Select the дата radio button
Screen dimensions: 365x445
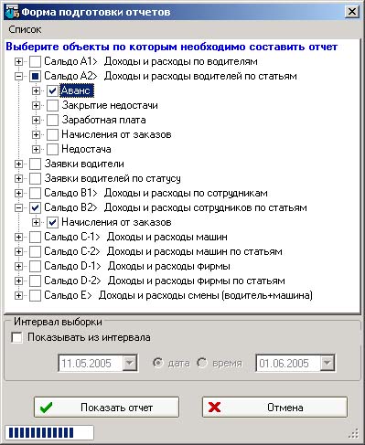(x=158, y=363)
